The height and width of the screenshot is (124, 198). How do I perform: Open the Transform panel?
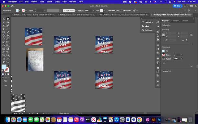(x=147, y=22)
